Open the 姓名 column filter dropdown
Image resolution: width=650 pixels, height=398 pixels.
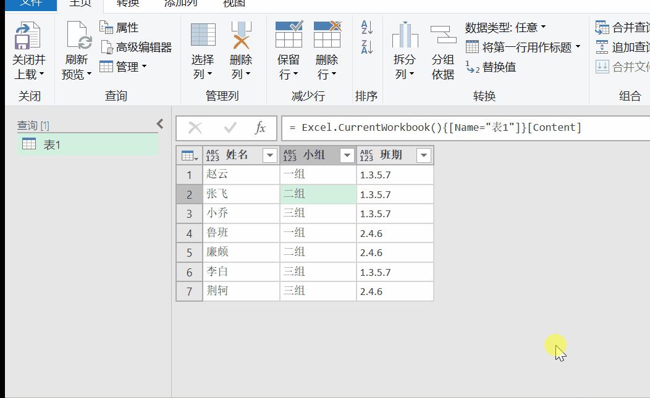pyautogui.click(x=269, y=155)
